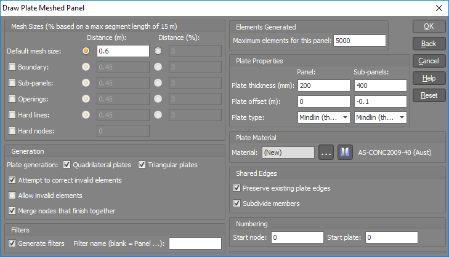Go to the previous step with Back
This screenshot has width=449, height=257.
coord(429,44)
